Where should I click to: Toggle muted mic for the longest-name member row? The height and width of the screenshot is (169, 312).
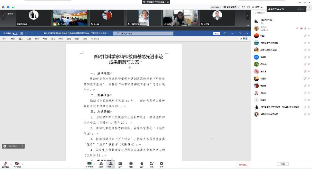tap(305, 107)
